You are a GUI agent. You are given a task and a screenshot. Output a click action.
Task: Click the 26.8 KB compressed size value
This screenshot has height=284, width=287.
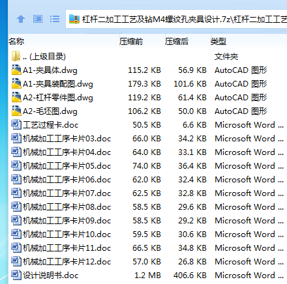click(x=192, y=262)
